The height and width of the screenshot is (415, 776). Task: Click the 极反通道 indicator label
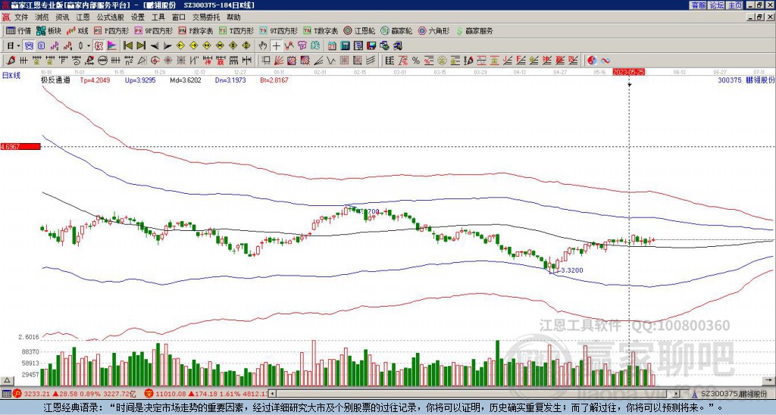(x=55, y=80)
